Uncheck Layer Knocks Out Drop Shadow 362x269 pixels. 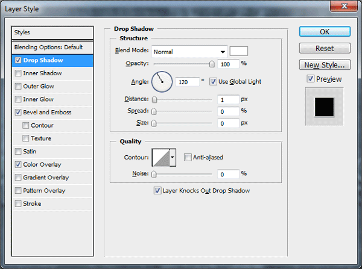(157, 191)
